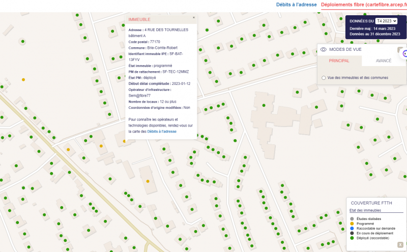Click the green Déployé legend dot
407x252 pixels.
click(352, 238)
